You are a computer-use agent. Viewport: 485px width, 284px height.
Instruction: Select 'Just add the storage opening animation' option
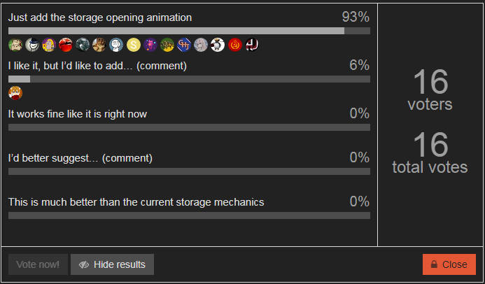click(x=100, y=17)
